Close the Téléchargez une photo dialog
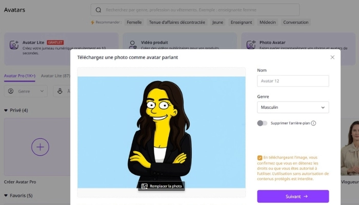 pos(332,57)
